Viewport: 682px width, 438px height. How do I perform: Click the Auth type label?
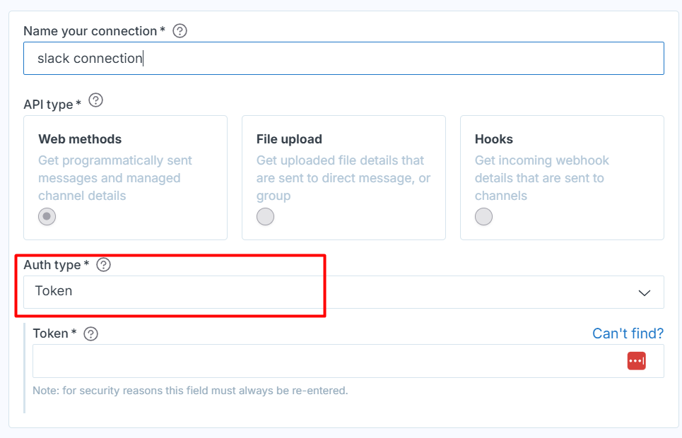[56, 264]
